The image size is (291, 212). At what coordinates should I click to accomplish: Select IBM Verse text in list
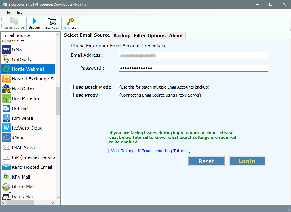(22, 118)
